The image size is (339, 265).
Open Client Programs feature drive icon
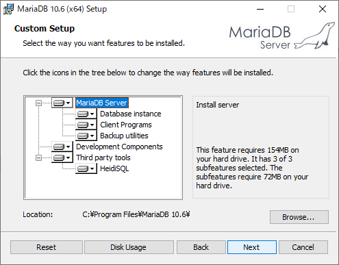coord(86,125)
